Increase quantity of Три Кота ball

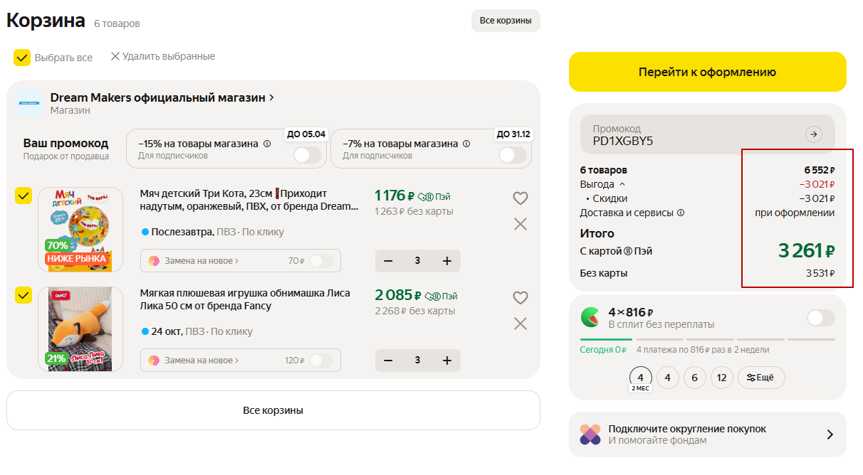coord(447,261)
